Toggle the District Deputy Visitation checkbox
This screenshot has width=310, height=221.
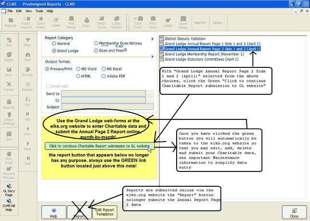click(x=161, y=39)
